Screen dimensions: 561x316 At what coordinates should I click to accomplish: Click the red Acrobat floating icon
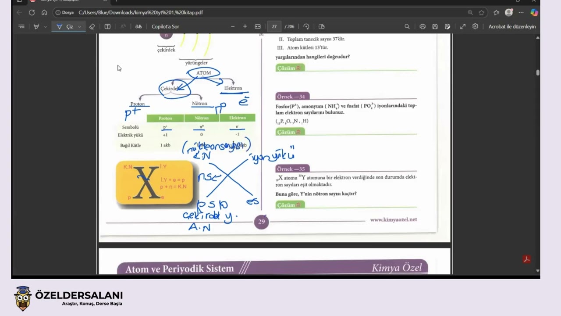click(527, 259)
